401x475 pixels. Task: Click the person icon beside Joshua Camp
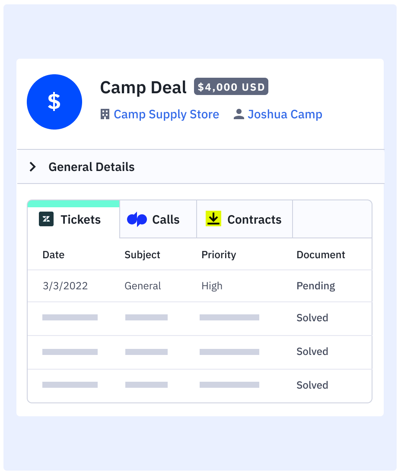(239, 114)
